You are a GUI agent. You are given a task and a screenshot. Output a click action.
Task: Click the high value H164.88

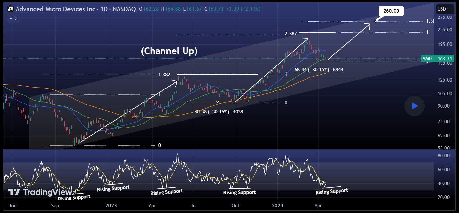pyautogui.click(x=171, y=9)
